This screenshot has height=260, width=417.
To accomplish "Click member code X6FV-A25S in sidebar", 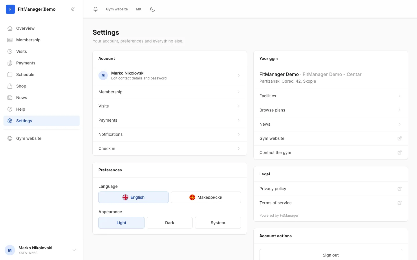I will [28, 253].
